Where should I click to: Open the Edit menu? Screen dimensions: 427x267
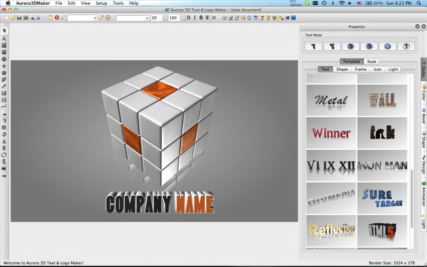[72, 3]
